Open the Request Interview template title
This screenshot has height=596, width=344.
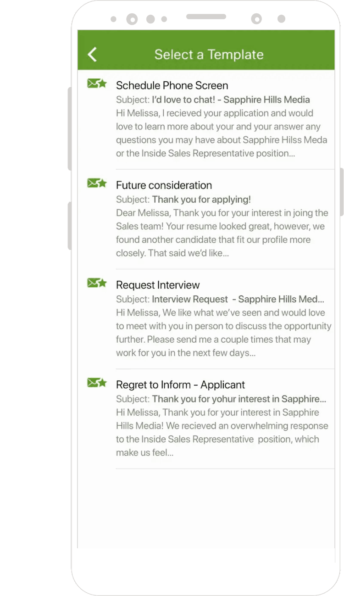click(x=158, y=285)
